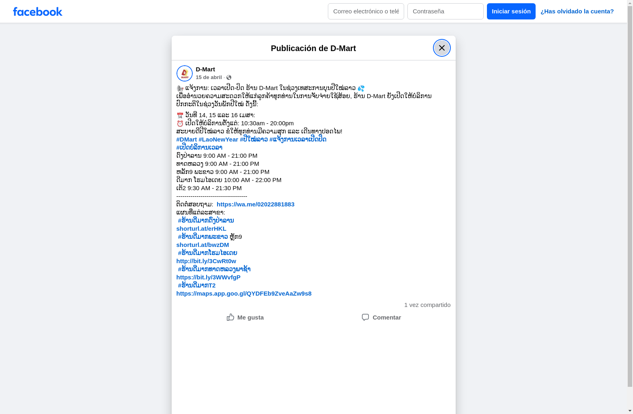The width and height of the screenshot is (633, 414).
Task: Open the bit.ly/3CwRt0w link
Action: 206,261
